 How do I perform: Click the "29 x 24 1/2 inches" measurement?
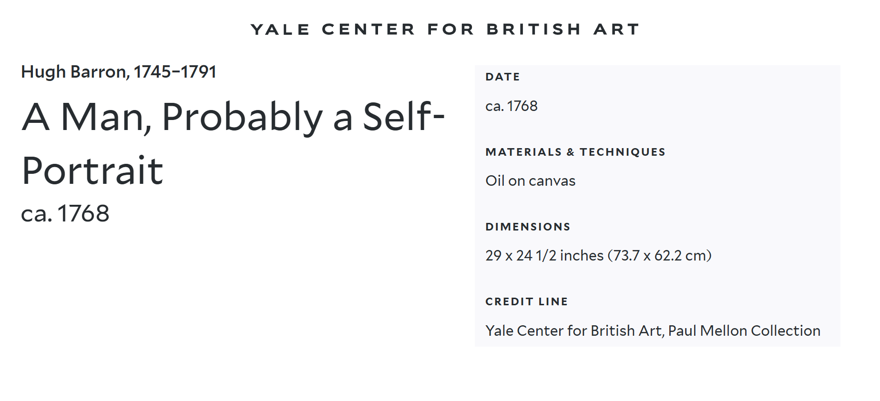(x=544, y=256)
